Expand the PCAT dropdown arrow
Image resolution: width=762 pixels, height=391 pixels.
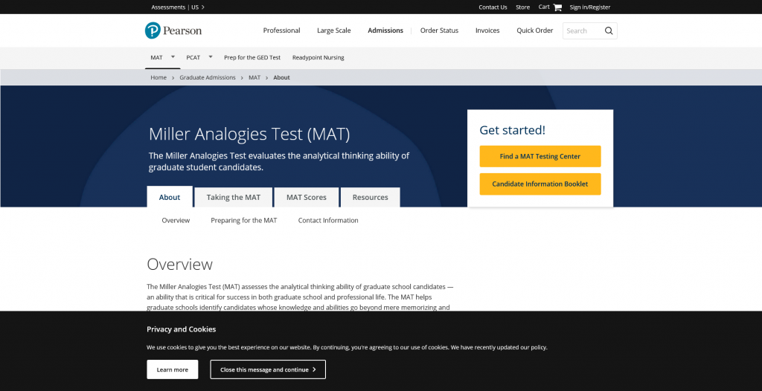[211, 56]
